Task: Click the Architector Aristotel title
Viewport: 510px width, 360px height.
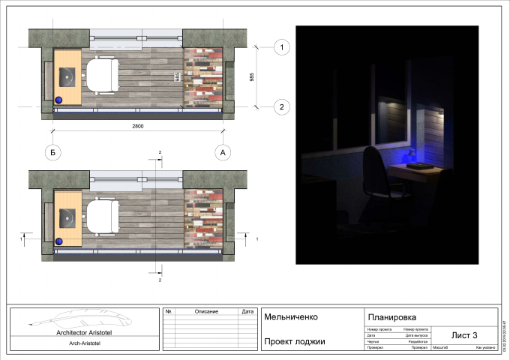Action: (84, 333)
